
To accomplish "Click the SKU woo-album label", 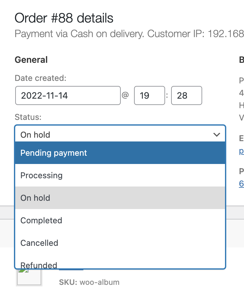I will (x=89, y=282).
